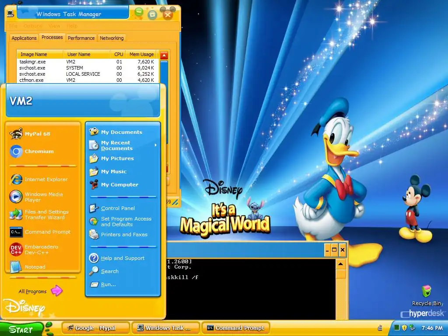
Task: Open the Help menu in Task Manager
Action: [x=72, y=26]
